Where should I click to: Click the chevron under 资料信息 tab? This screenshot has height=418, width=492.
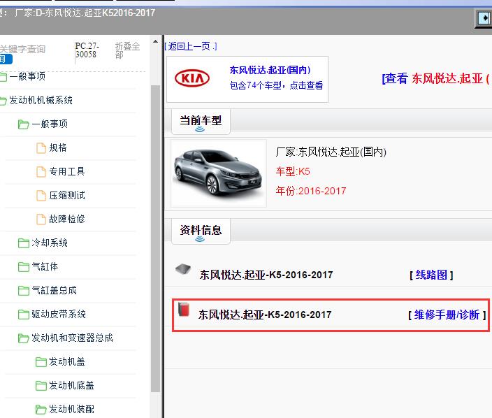(x=200, y=239)
